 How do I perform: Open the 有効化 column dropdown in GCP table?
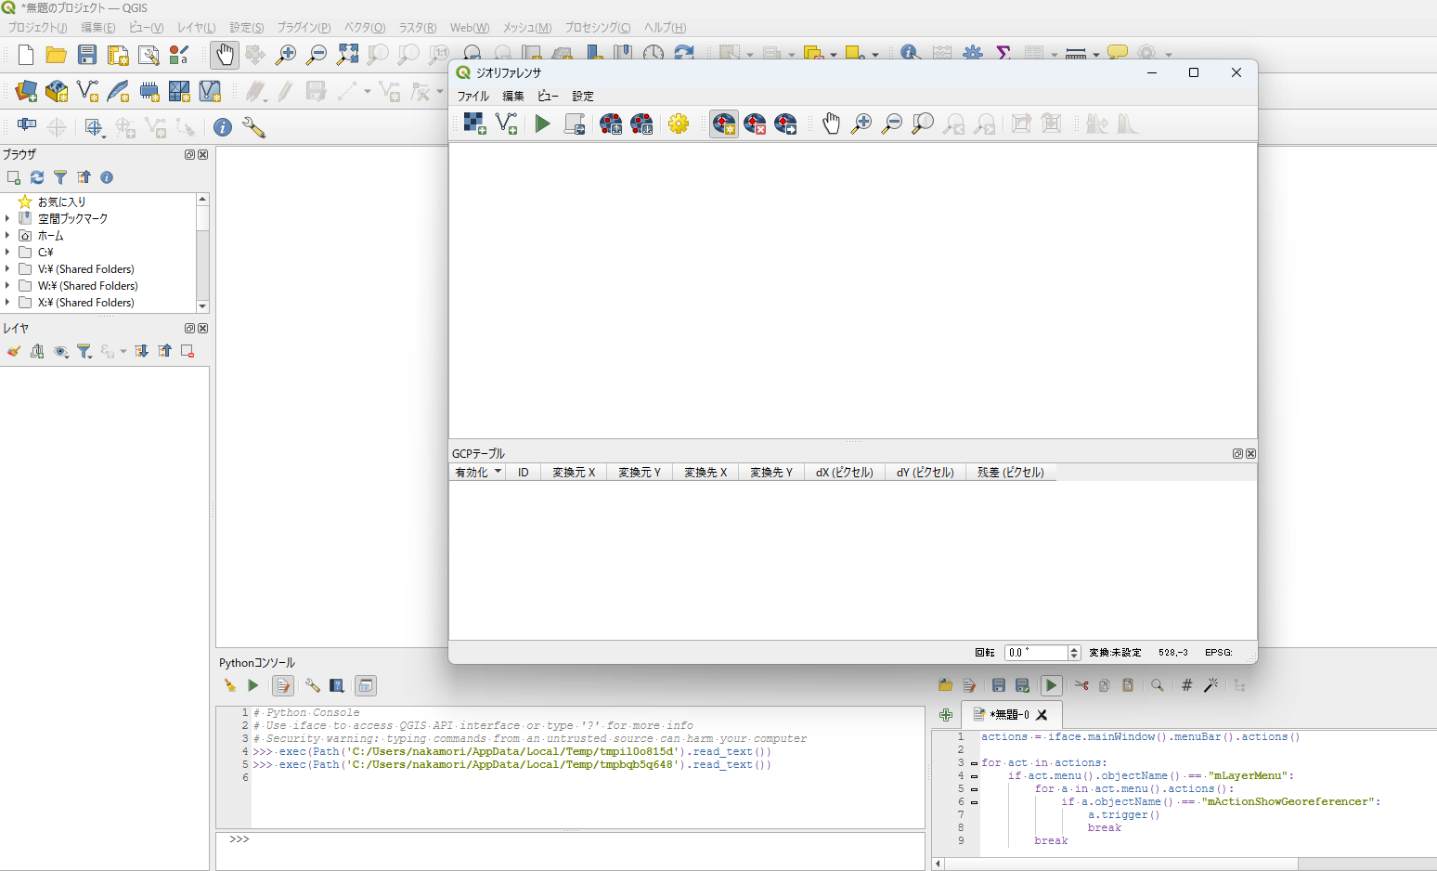click(497, 472)
